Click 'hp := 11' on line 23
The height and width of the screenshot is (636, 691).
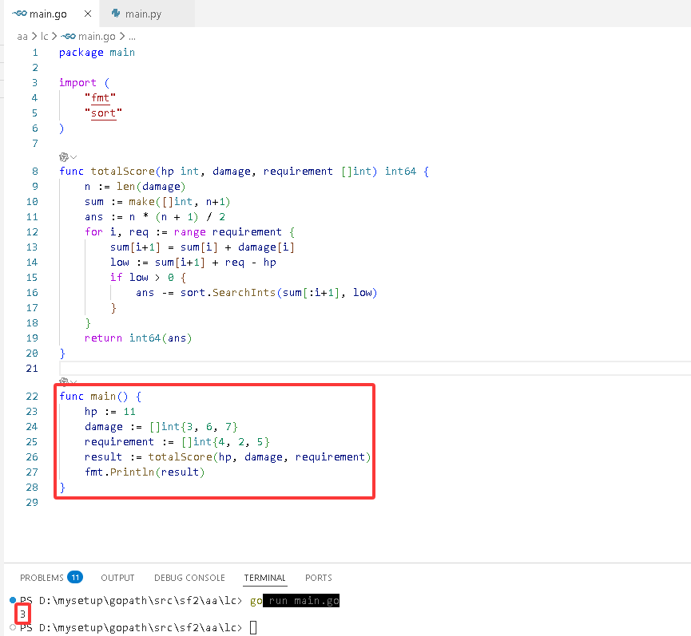(x=110, y=412)
